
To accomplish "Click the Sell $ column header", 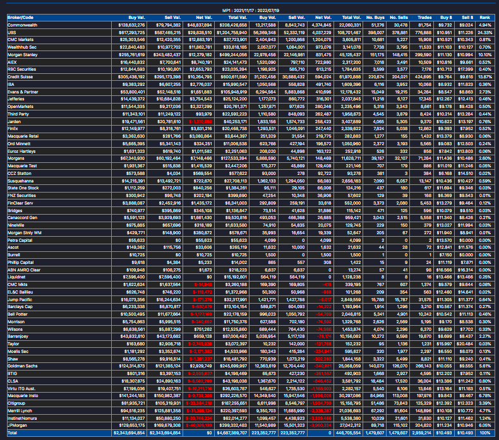I will tap(467, 18).
